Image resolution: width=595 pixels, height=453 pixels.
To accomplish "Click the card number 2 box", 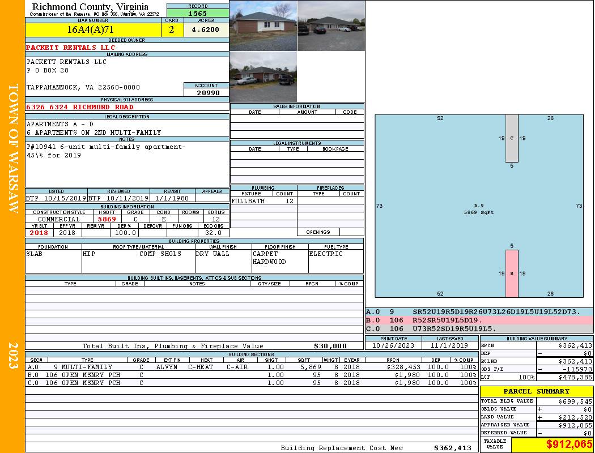I will tap(172, 30).
